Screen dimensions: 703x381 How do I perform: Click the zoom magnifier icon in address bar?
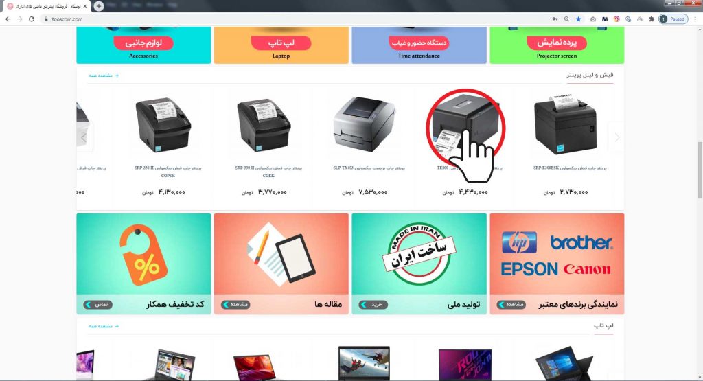(x=566, y=19)
